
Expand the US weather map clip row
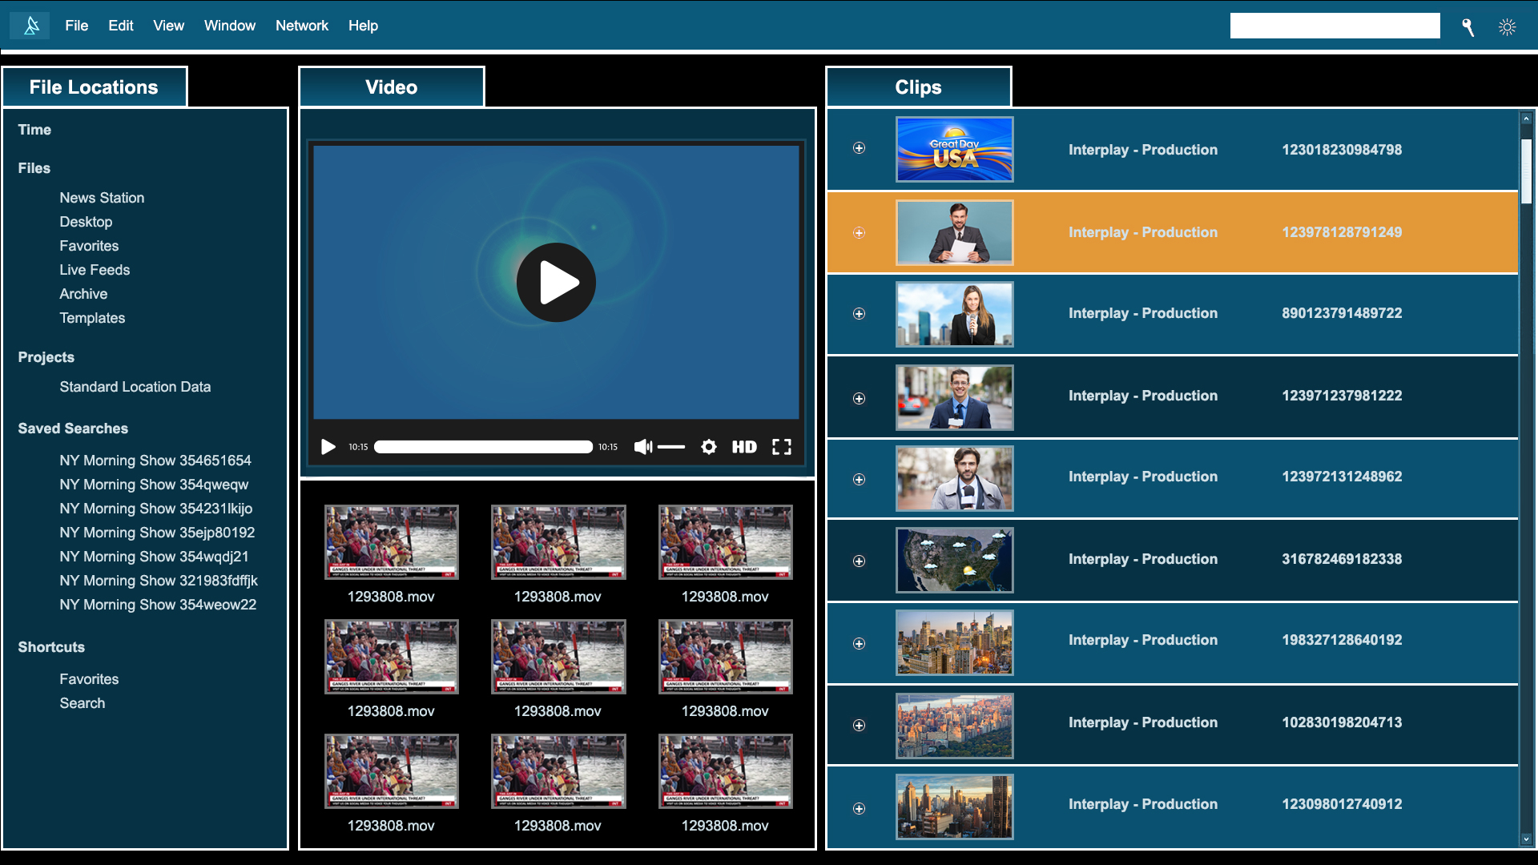pyautogui.click(x=859, y=561)
